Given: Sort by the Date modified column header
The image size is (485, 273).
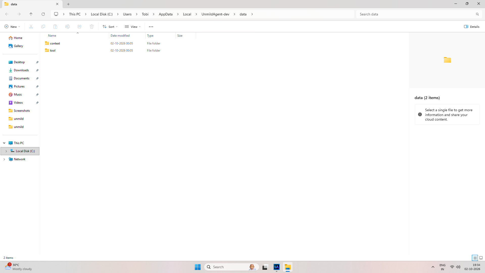Looking at the screenshot, I should 127,36.
